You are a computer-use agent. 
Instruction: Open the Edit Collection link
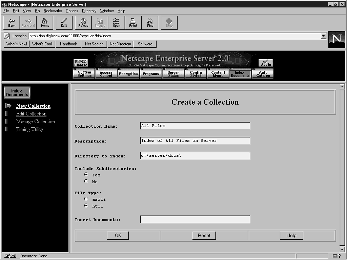click(x=31, y=114)
